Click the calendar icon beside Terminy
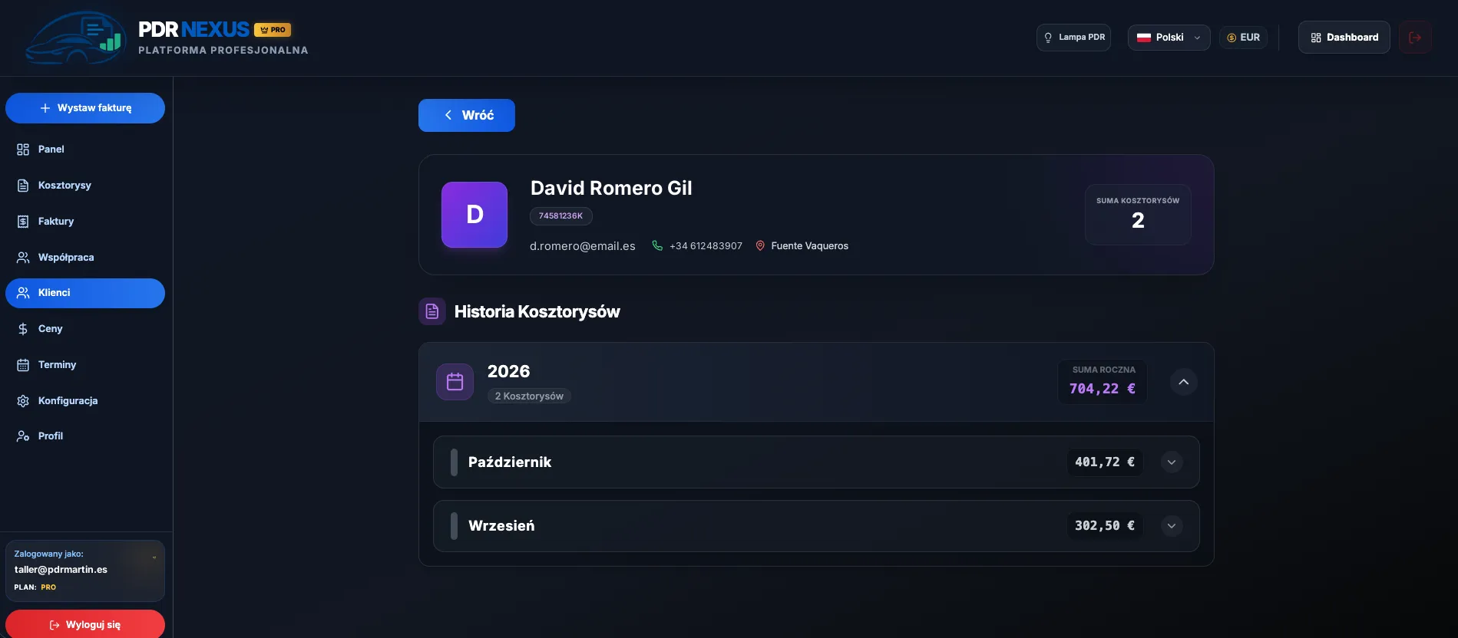Viewport: 1458px width, 638px height. tap(23, 365)
